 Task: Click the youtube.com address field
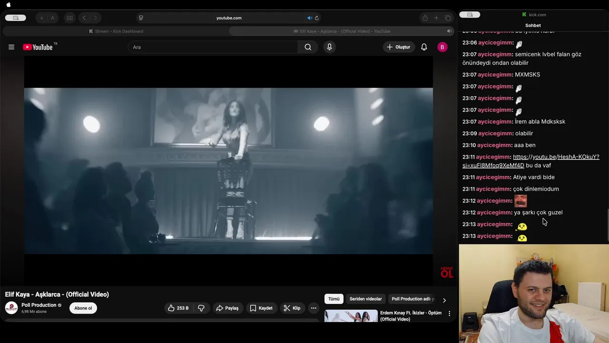click(x=229, y=18)
